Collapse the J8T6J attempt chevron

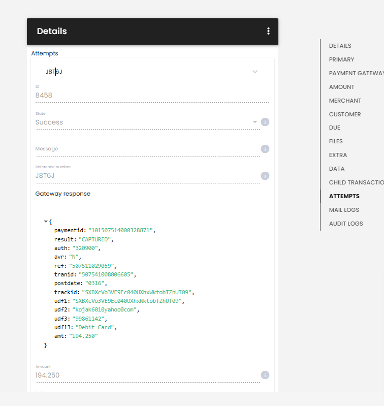[255, 72]
